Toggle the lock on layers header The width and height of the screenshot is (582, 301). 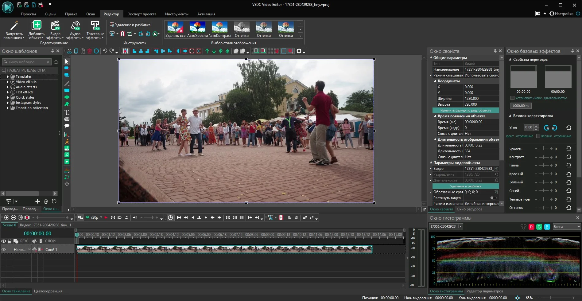tap(10, 241)
